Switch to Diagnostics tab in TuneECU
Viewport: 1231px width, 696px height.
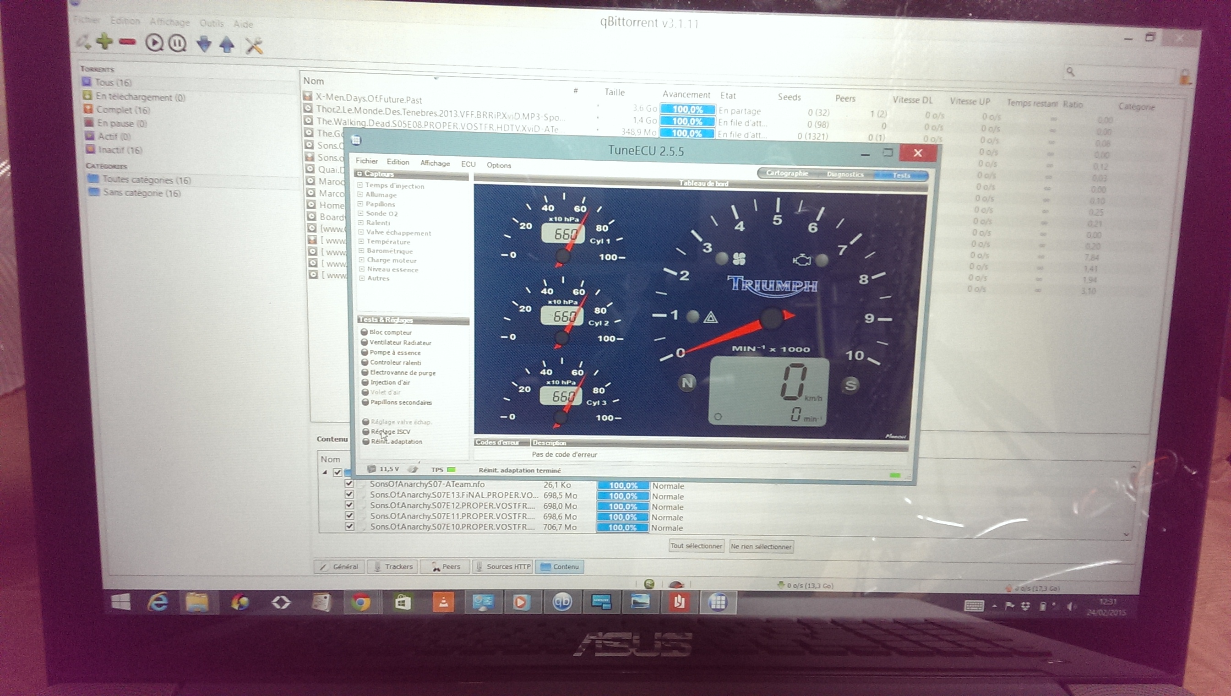[x=845, y=174]
